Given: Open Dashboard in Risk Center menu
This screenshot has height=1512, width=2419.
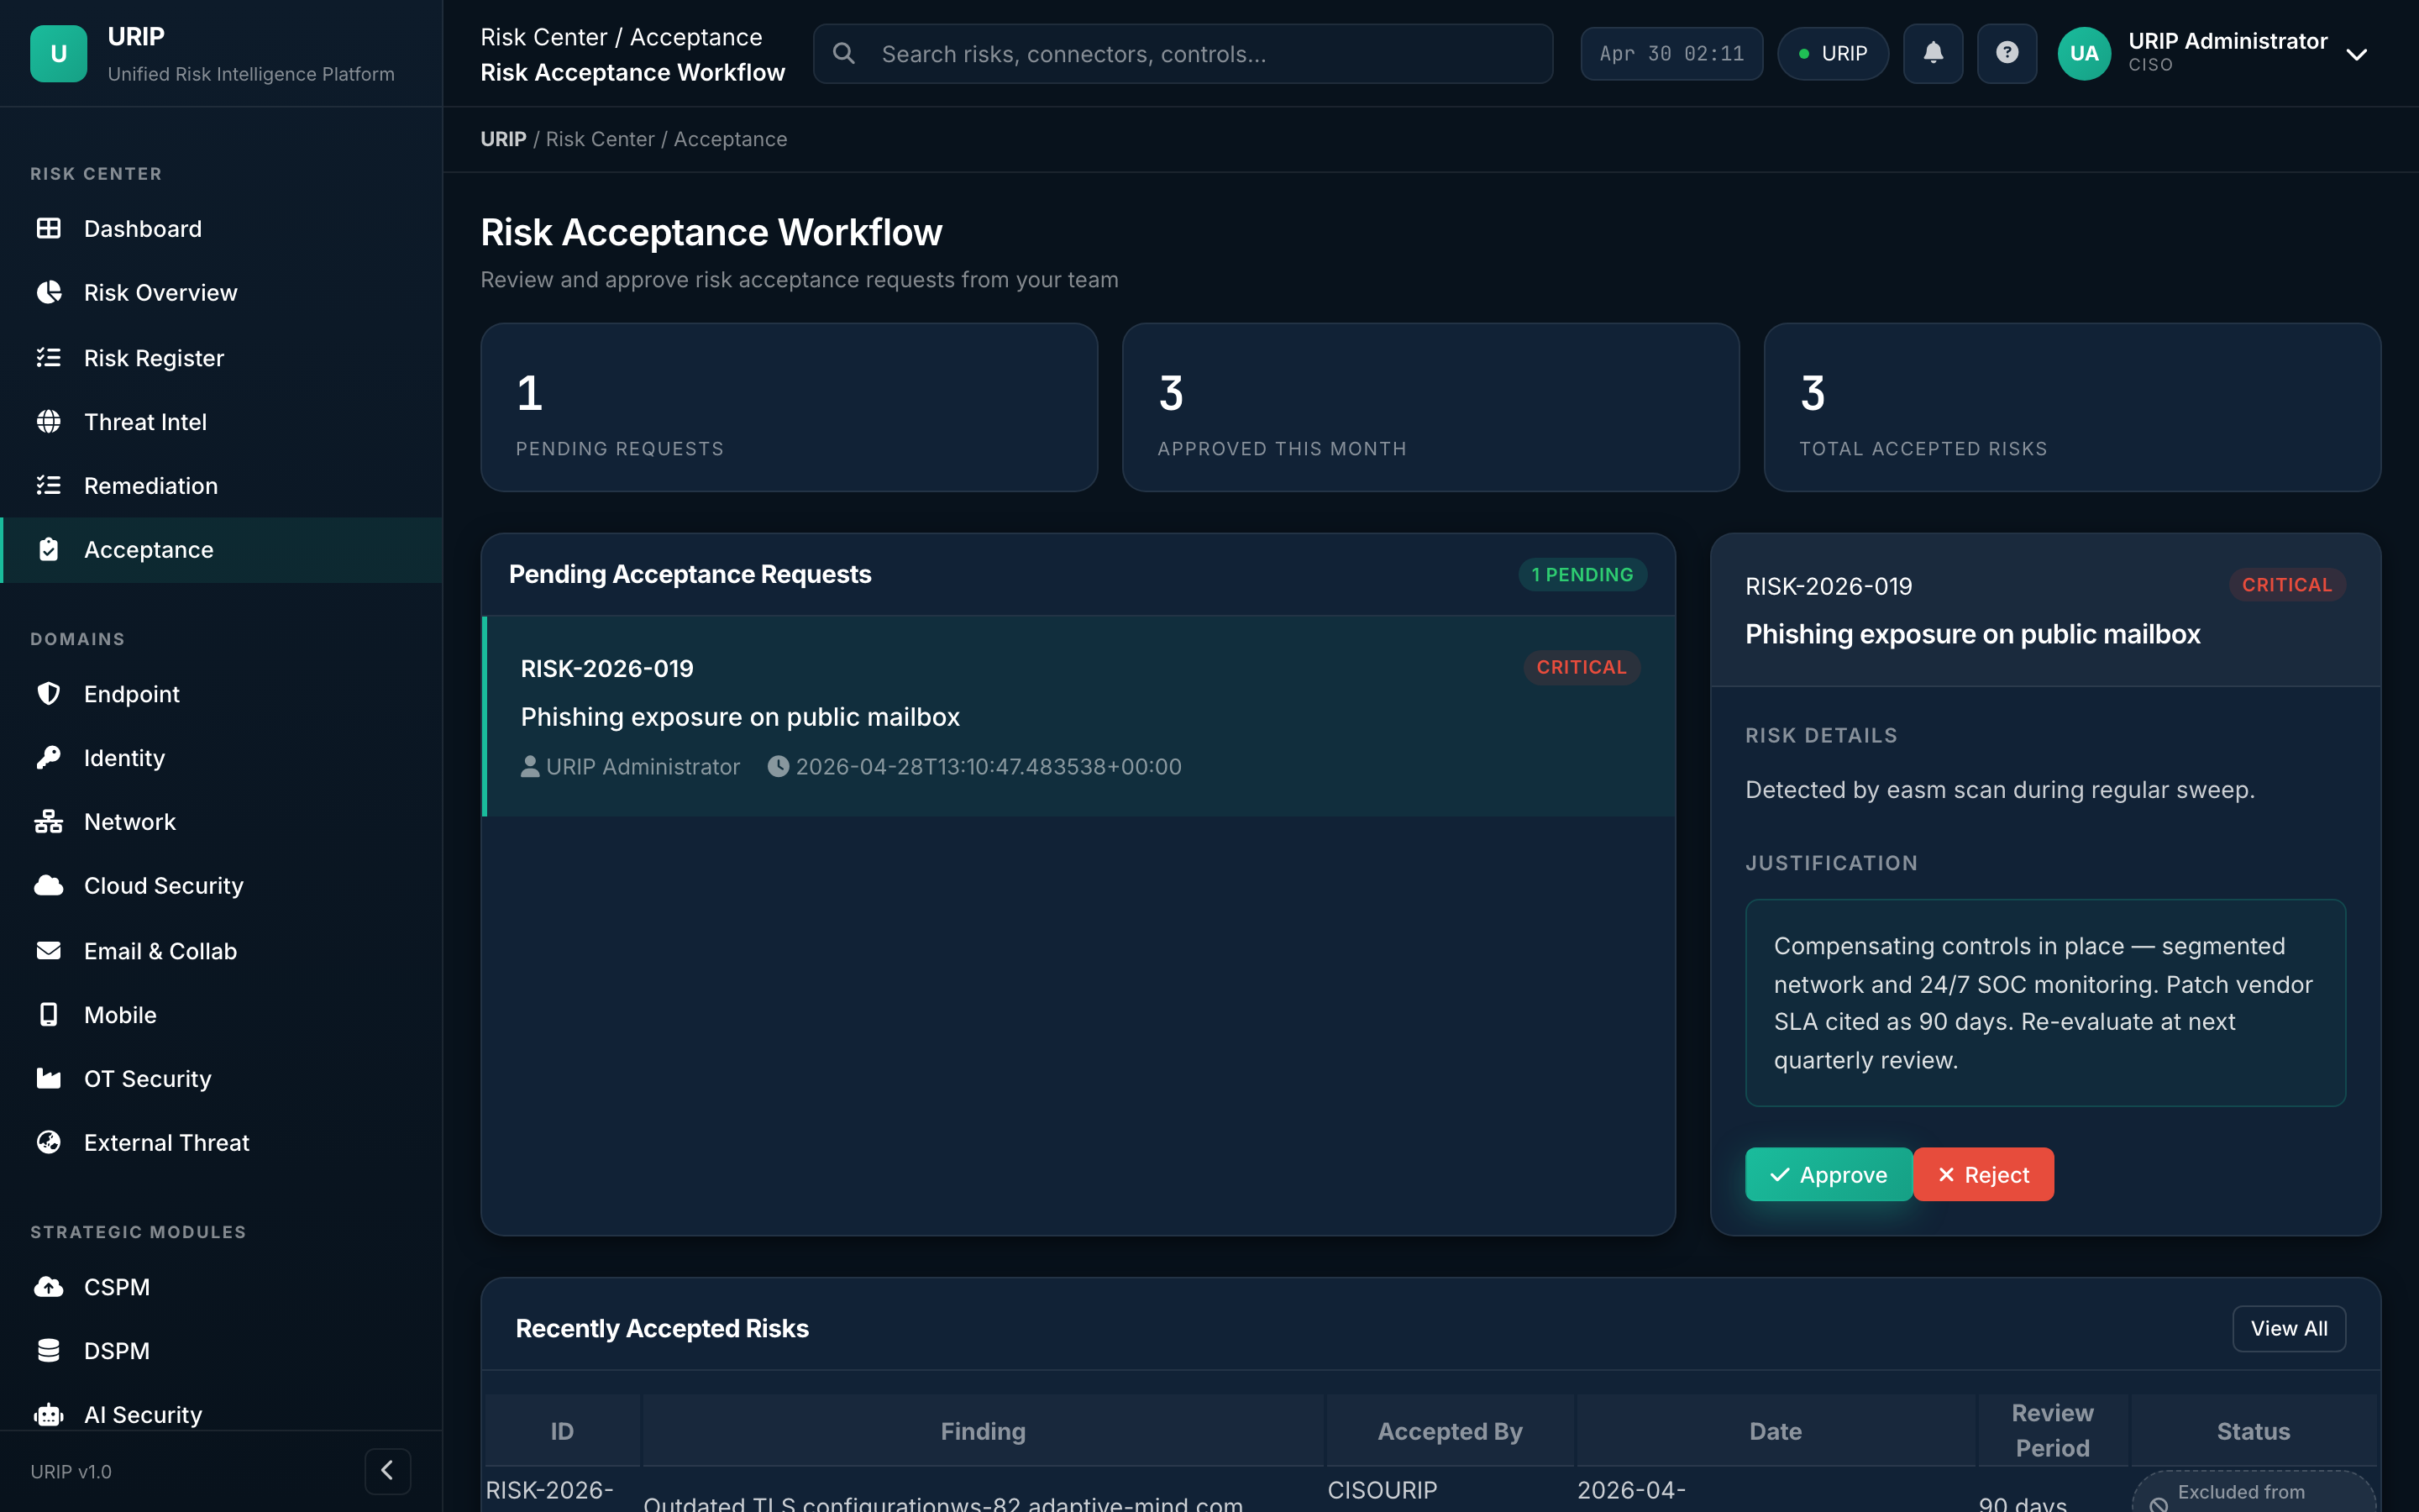Looking at the screenshot, I should pyautogui.click(x=221, y=228).
